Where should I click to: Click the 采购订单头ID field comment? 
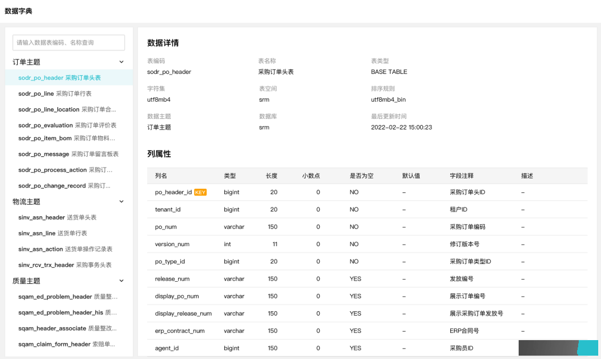tap(467, 192)
